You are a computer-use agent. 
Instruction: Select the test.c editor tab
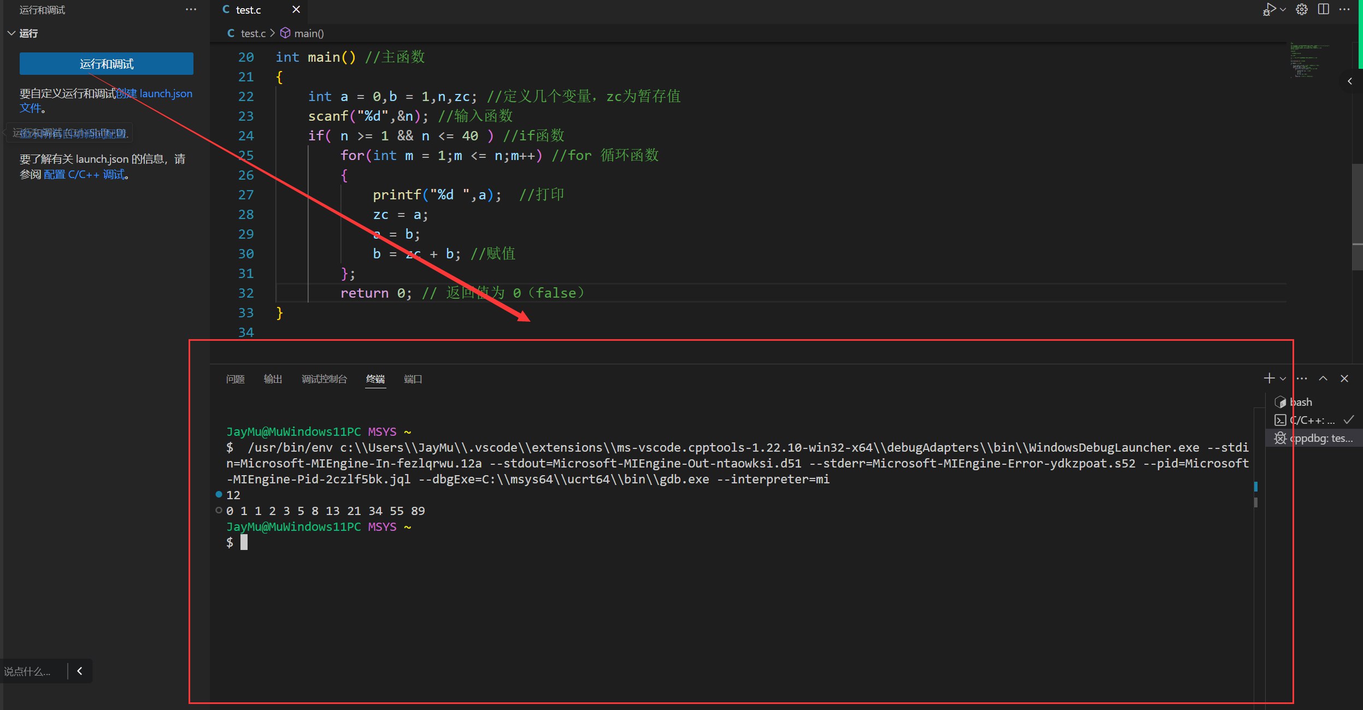coord(249,10)
